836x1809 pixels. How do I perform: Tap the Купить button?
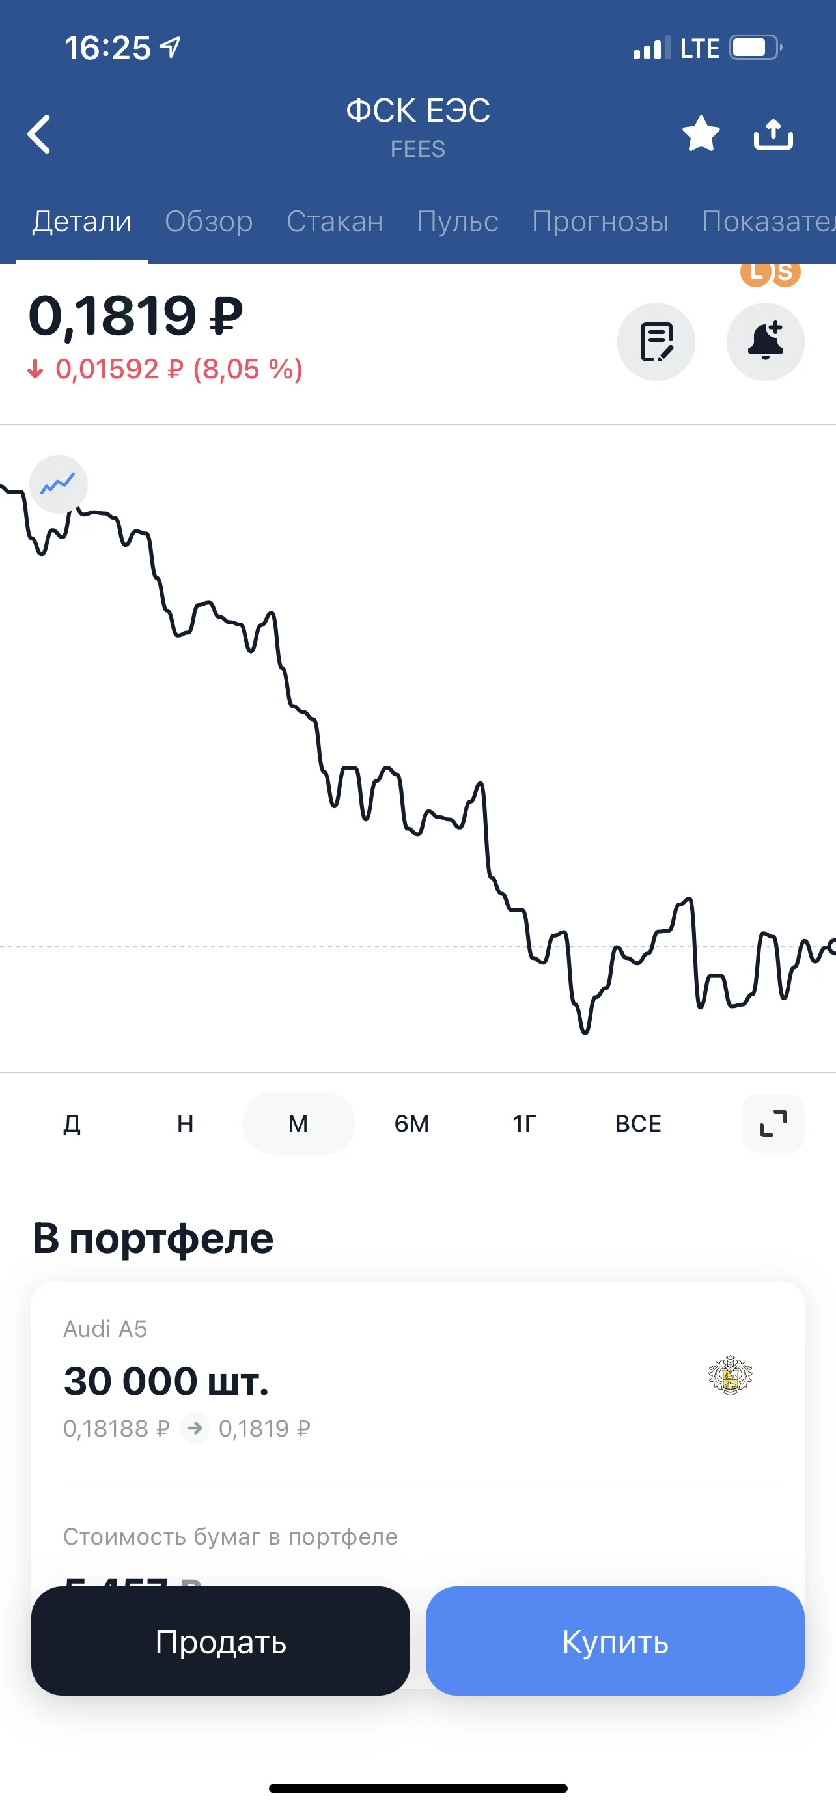(615, 1640)
